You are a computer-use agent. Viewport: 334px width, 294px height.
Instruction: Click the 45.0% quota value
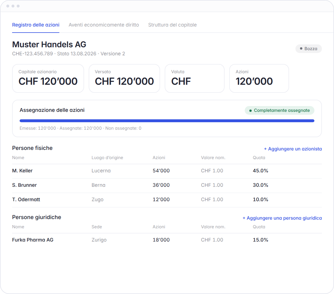tap(261, 171)
